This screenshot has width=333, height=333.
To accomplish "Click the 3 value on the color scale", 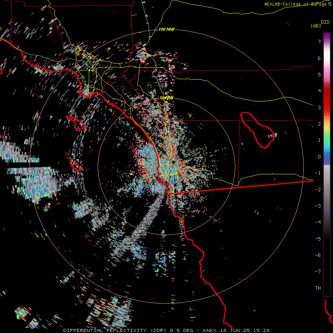I will pyautogui.click(x=319, y=107).
